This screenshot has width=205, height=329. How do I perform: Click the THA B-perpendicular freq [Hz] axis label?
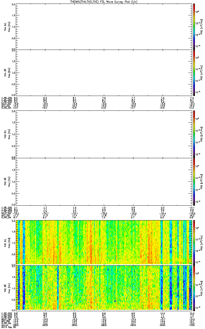9,27
